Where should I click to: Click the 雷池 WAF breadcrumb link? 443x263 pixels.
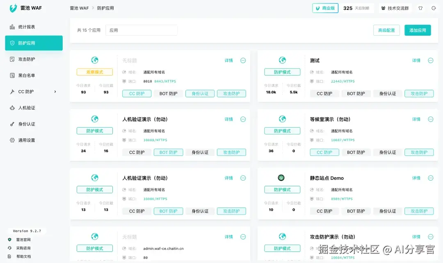coord(79,8)
